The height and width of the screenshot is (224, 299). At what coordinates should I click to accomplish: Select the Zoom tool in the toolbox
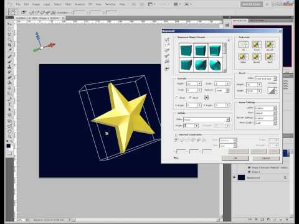point(9,136)
